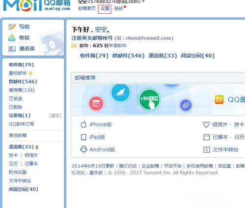Click the purple paperclip circle icon
245x208 pixels.
tap(186, 105)
